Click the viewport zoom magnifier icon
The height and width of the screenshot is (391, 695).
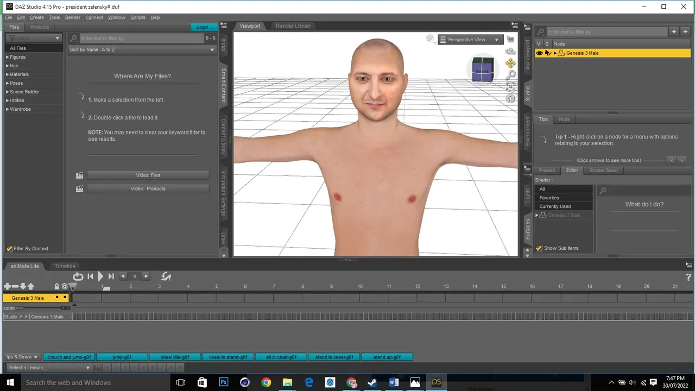(x=510, y=75)
